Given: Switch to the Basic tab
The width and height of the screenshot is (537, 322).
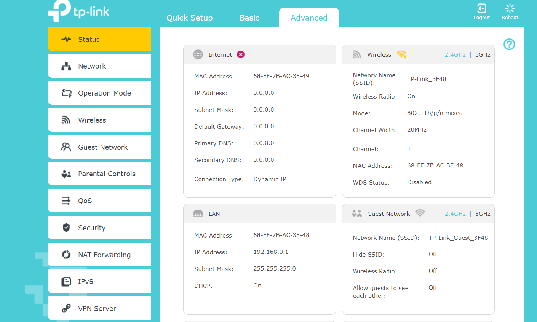Looking at the screenshot, I should tap(249, 18).
